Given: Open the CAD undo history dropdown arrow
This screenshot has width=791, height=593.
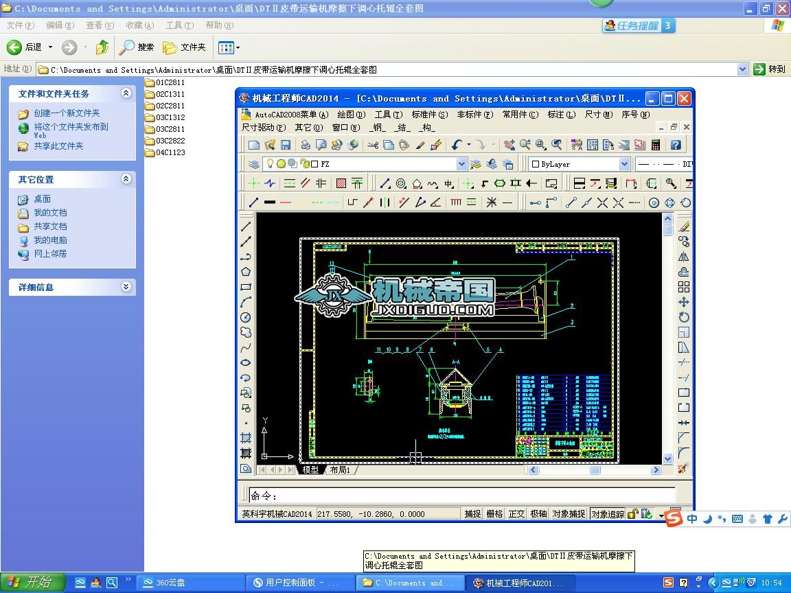Looking at the screenshot, I should tap(469, 146).
